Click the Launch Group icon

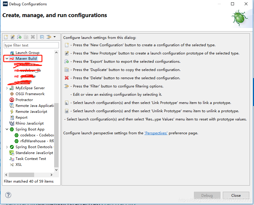(12, 53)
